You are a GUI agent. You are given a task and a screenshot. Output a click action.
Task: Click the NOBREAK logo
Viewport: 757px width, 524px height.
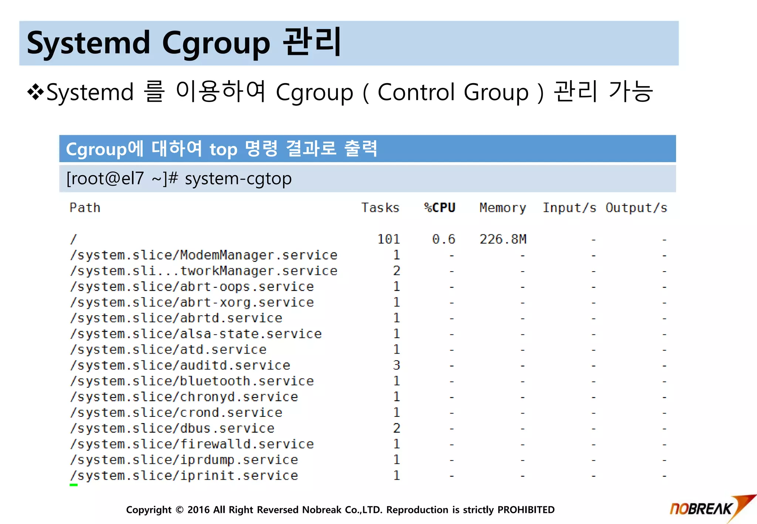[713, 508]
